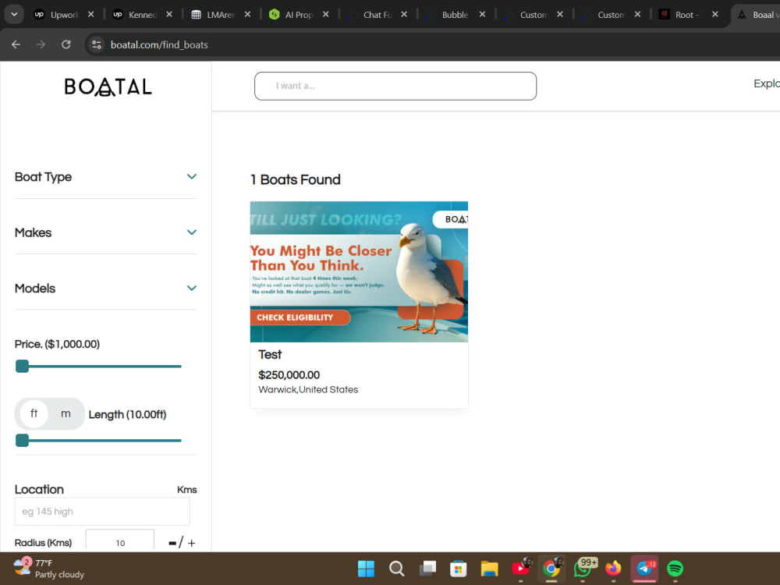Click the $250,000.00 price text
780x585 pixels.
click(x=289, y=375)
